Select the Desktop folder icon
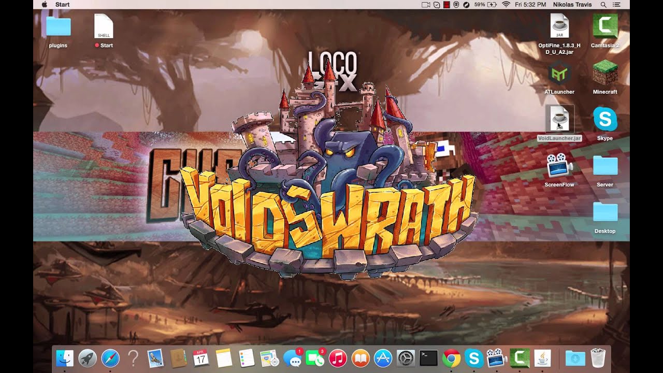The height and width of the screenshot is (373, 663). (605, 212)
